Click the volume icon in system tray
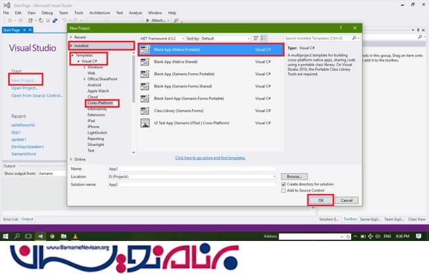 click(378, 236)
